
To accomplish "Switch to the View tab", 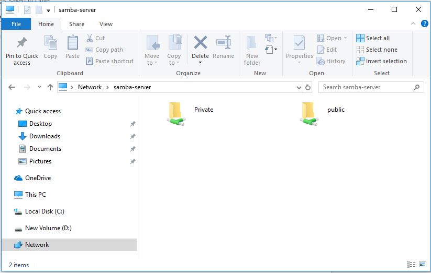I will coord(106,24).
